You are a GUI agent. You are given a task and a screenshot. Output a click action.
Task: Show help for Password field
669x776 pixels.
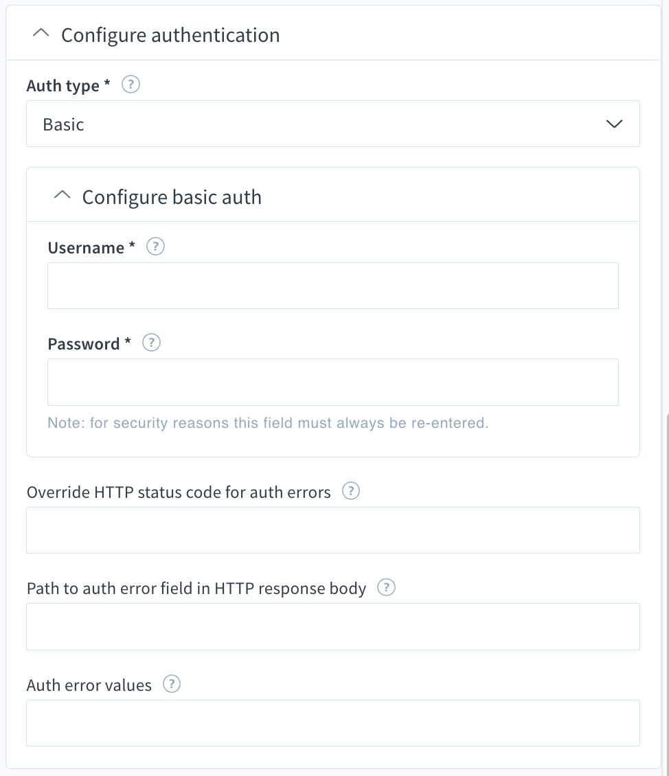pos(151,343)
